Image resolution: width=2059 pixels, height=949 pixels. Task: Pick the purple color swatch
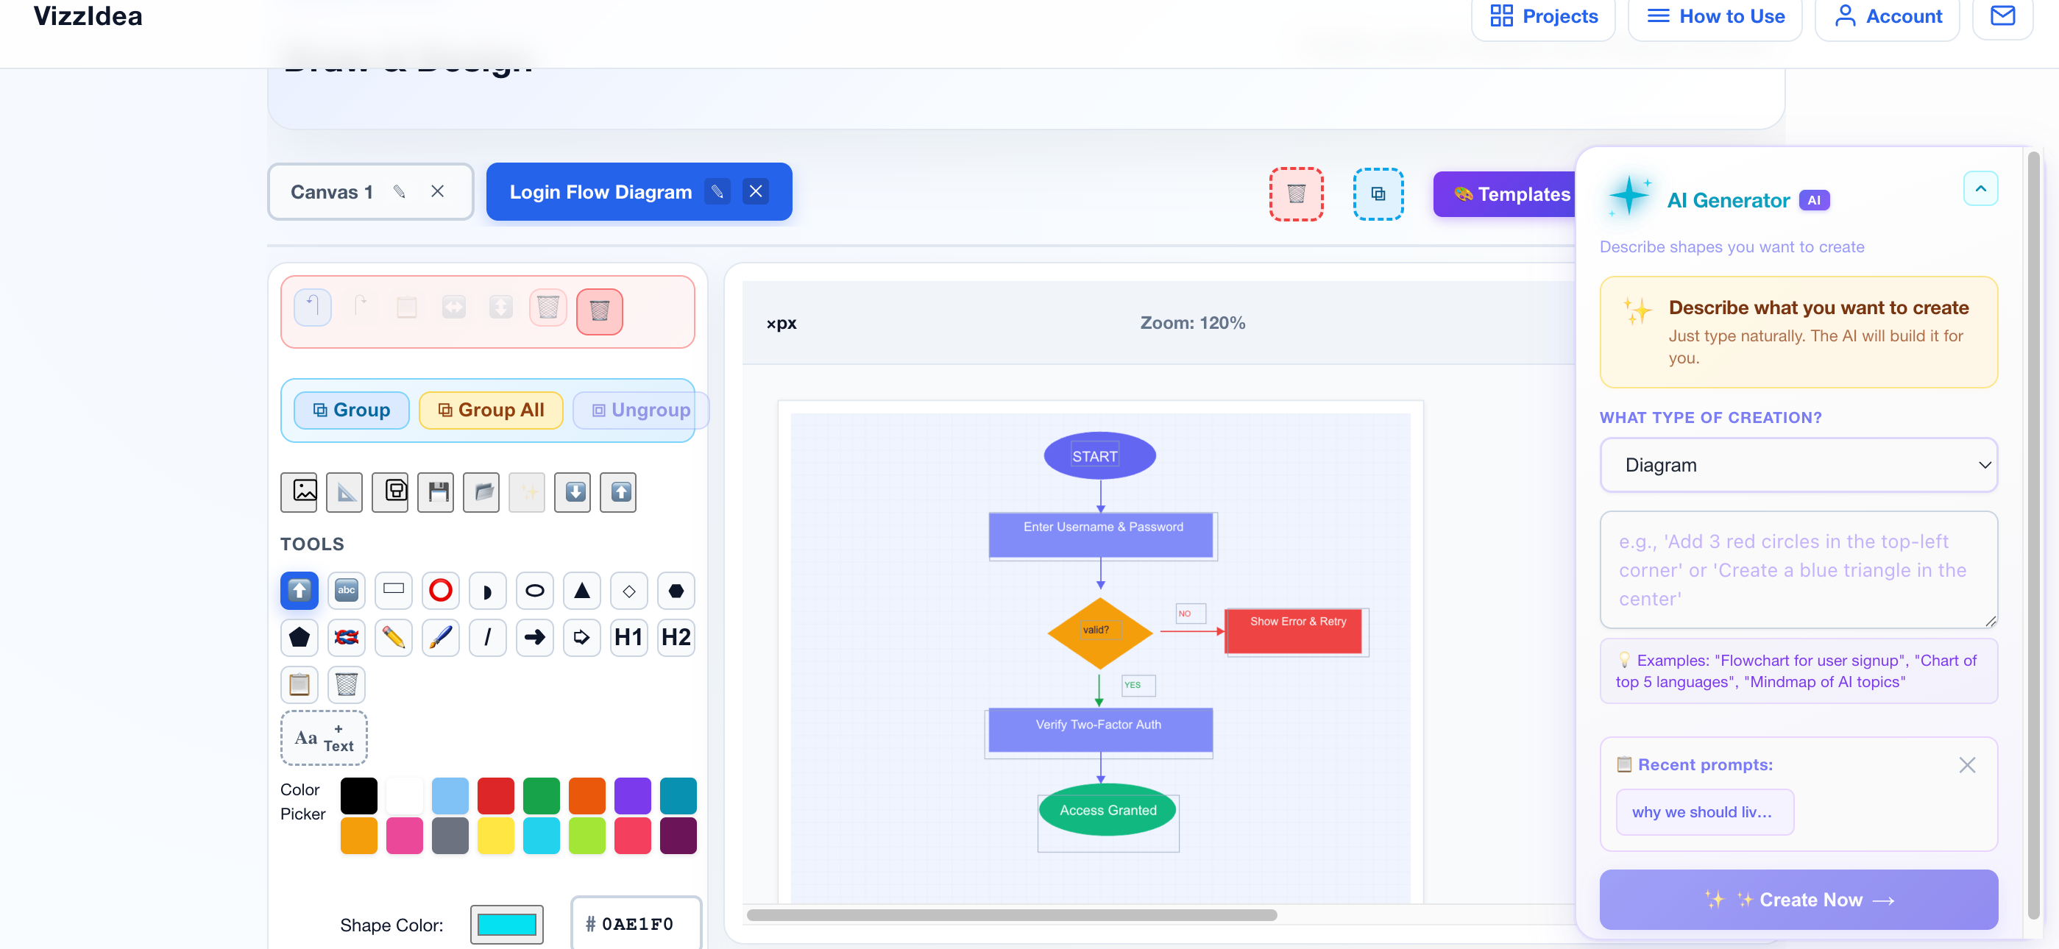tap(632, 795)
